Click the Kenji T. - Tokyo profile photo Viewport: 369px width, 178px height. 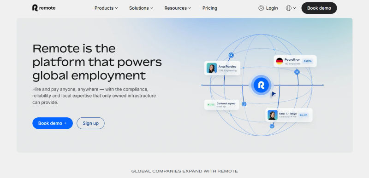tap(273, 115)
